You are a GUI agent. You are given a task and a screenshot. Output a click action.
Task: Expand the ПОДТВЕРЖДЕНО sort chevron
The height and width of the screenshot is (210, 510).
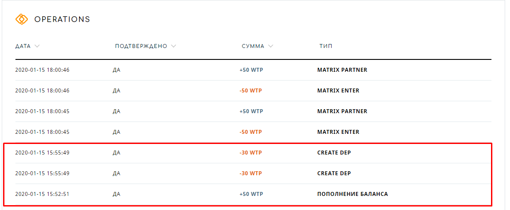click(x=174, y=46)
